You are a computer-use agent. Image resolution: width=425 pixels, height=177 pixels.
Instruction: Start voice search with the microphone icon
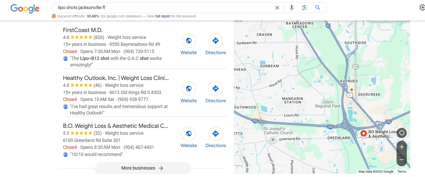(x=292, y=8)
